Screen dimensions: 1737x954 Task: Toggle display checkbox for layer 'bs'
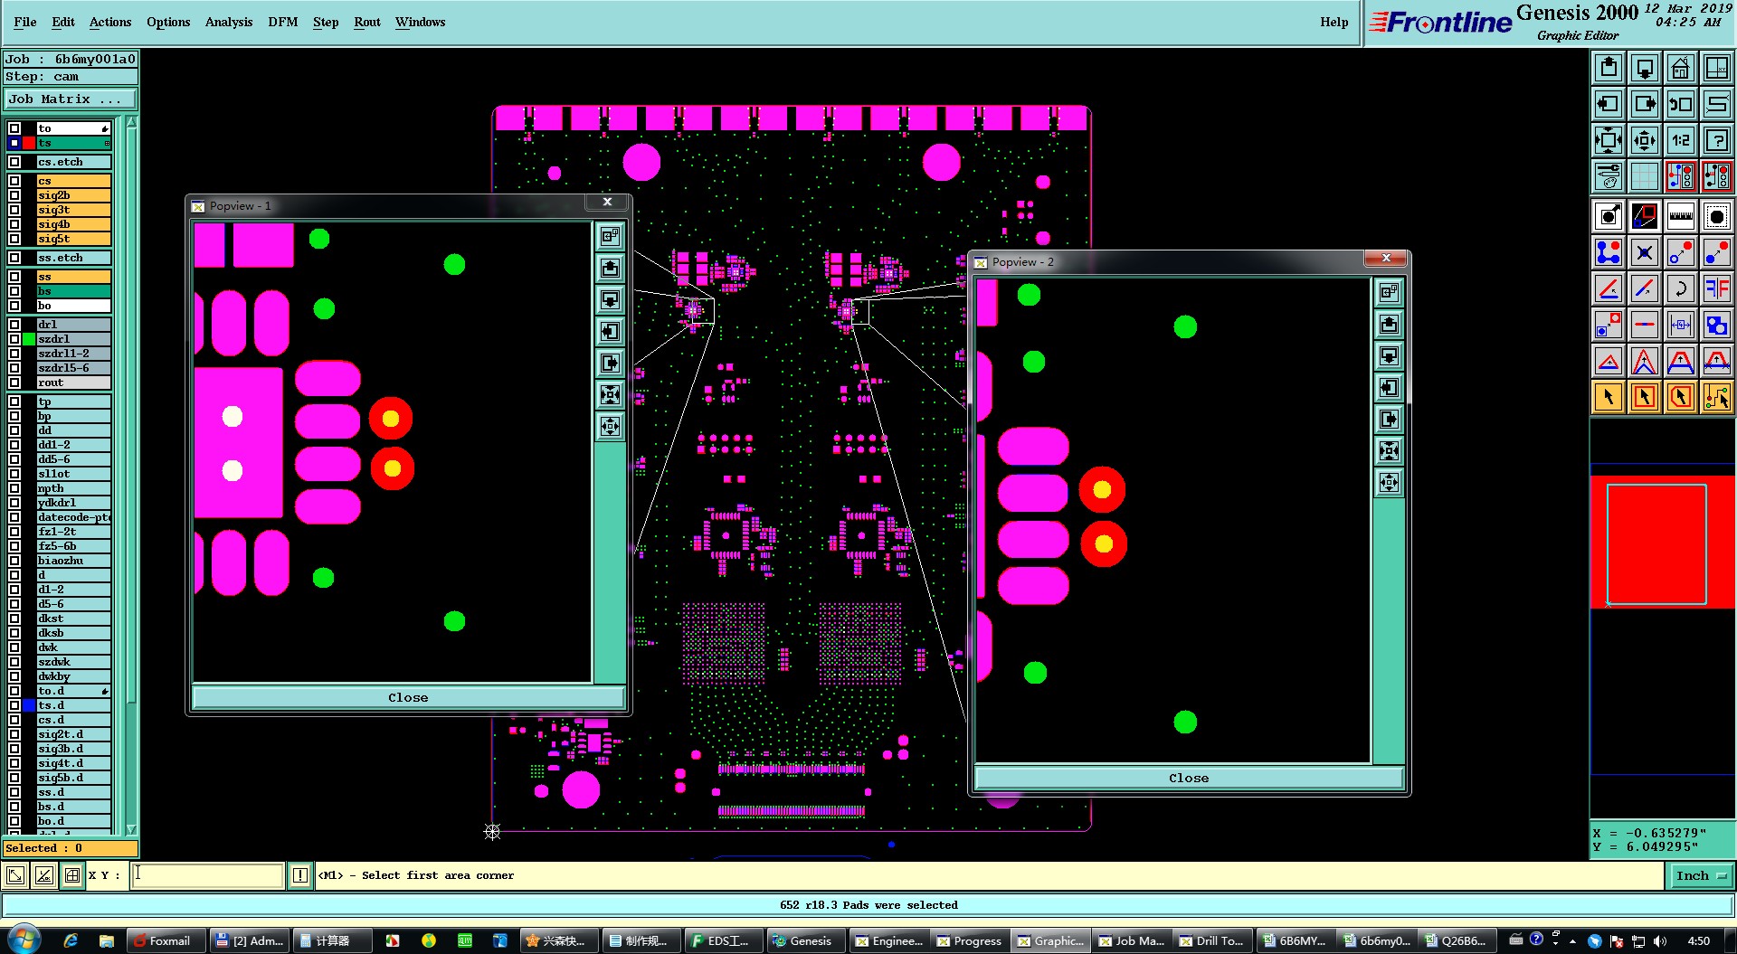14,291
